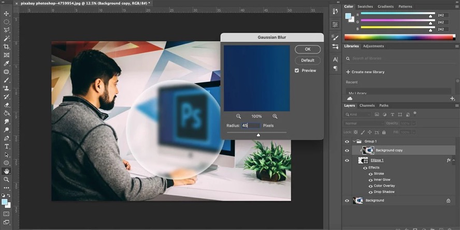Click OK in the Gaussian Blur dialog
The image size is (460, 230).
(308, 49)
